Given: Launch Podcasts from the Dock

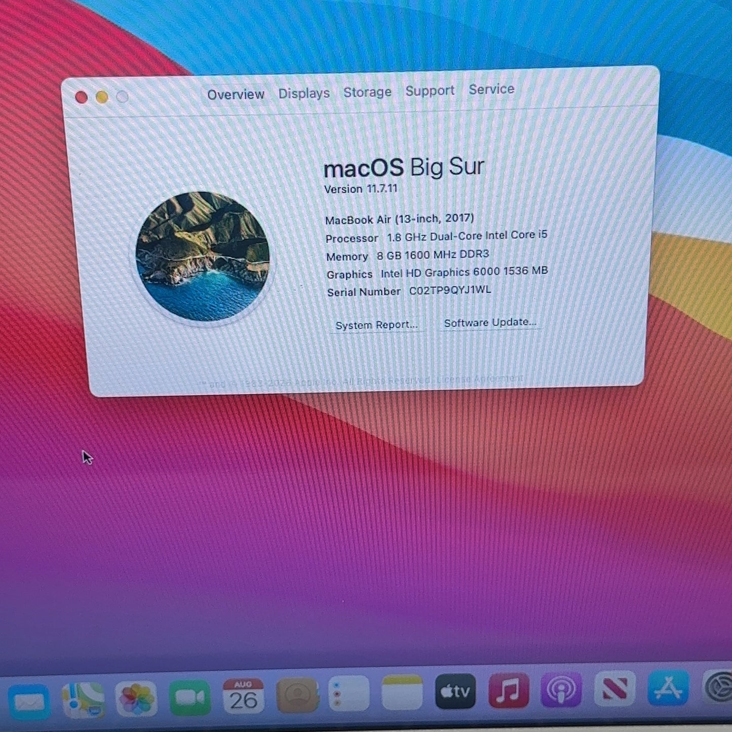Looking at the screenshot, I should (x=561, y=689).
